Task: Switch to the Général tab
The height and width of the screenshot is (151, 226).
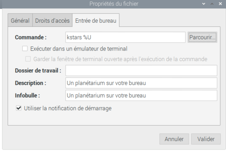Action: 20,21
